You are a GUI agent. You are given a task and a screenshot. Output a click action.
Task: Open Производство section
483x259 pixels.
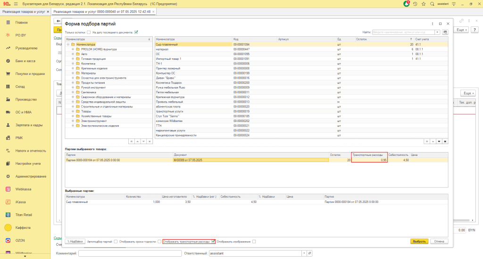[26, 99]
